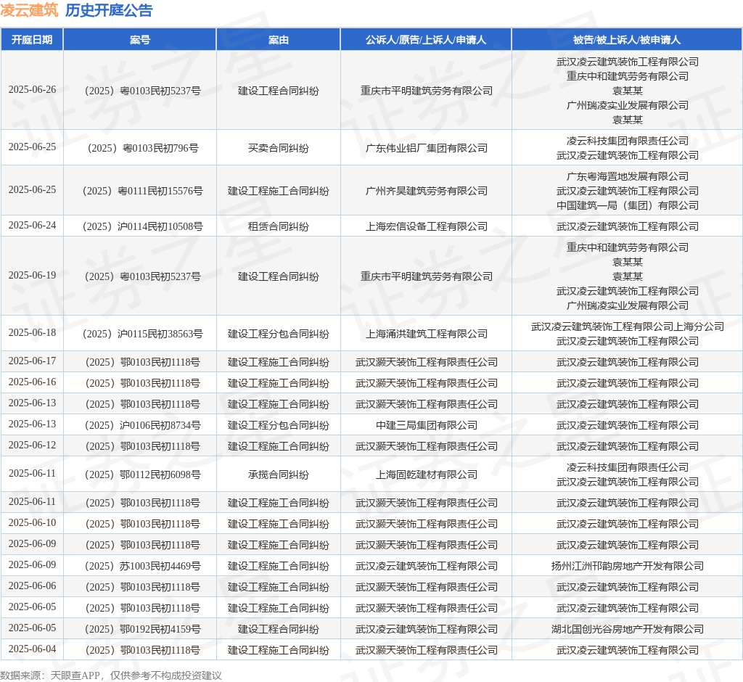Click case number (2025)粤0111民初15576号
The height and width of the screenshot is (682, 743).
click(143, 191)
